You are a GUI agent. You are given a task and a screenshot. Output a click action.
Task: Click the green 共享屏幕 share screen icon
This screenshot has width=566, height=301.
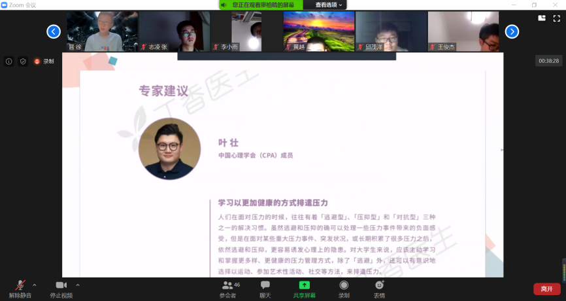[304, 285]
